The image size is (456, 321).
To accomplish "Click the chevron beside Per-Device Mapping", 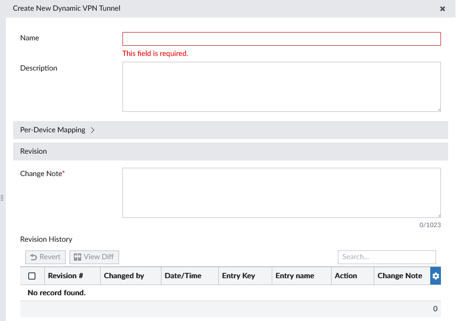I will [92, 130].
